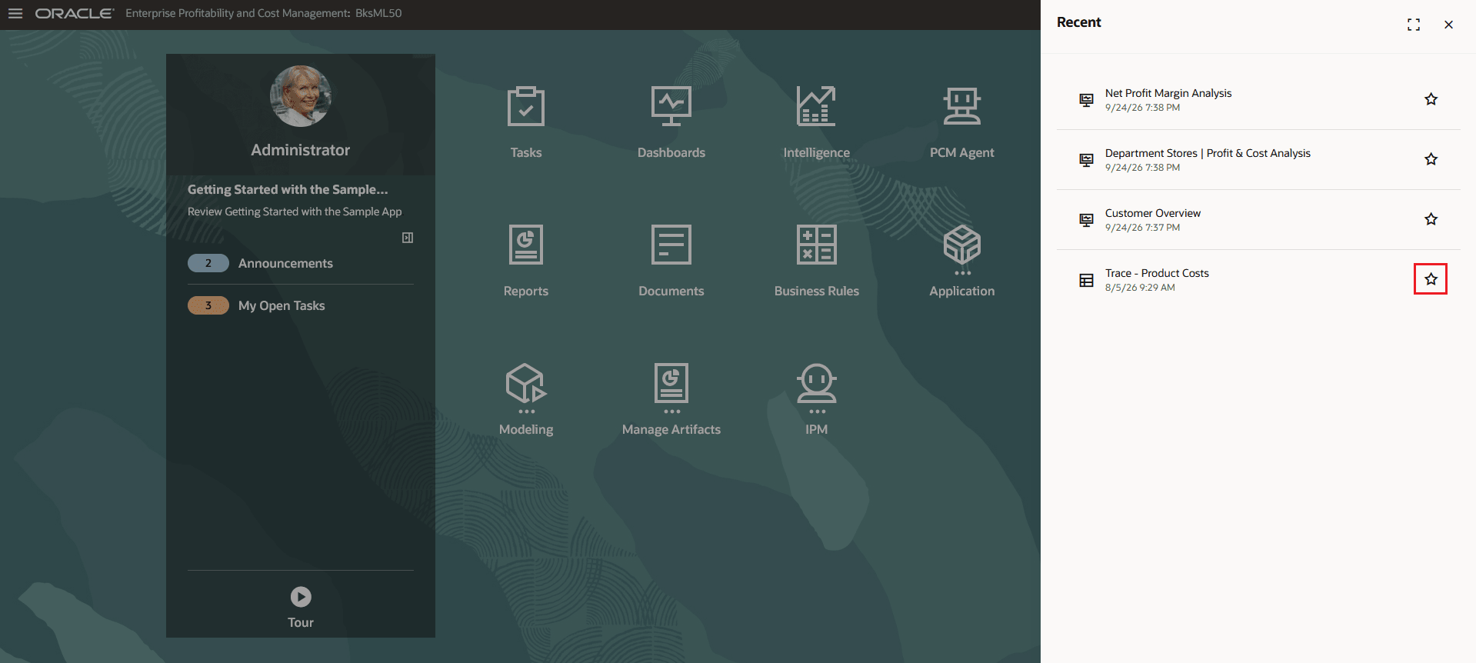Launch the PCM Agent icon
The height and width of the screenshot is (663, 1476).
coord(962,106)
